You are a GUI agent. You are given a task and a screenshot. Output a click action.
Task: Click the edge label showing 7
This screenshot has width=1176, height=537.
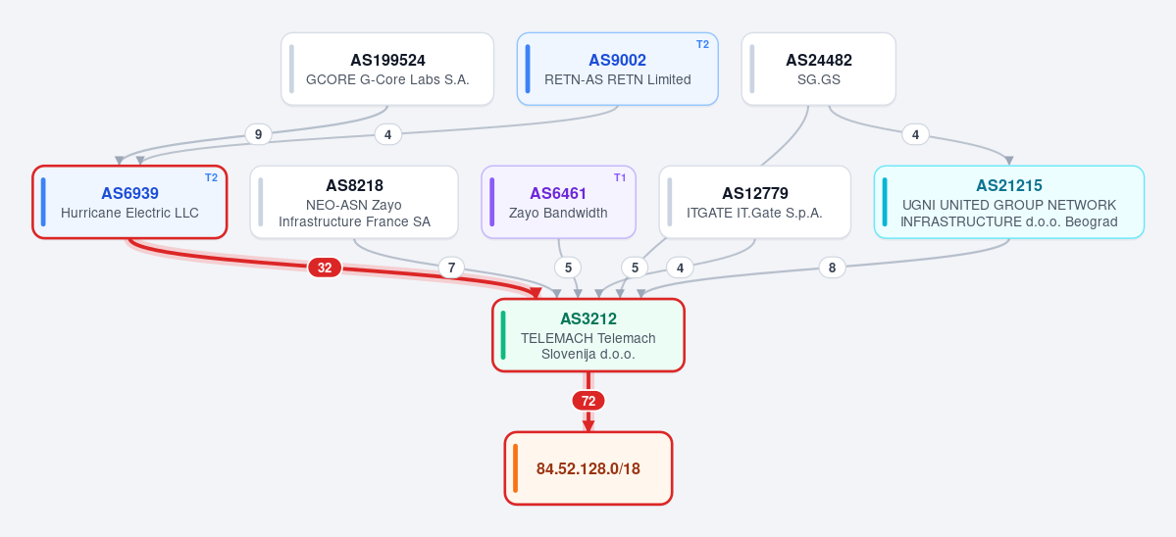(x=451, y=268)
